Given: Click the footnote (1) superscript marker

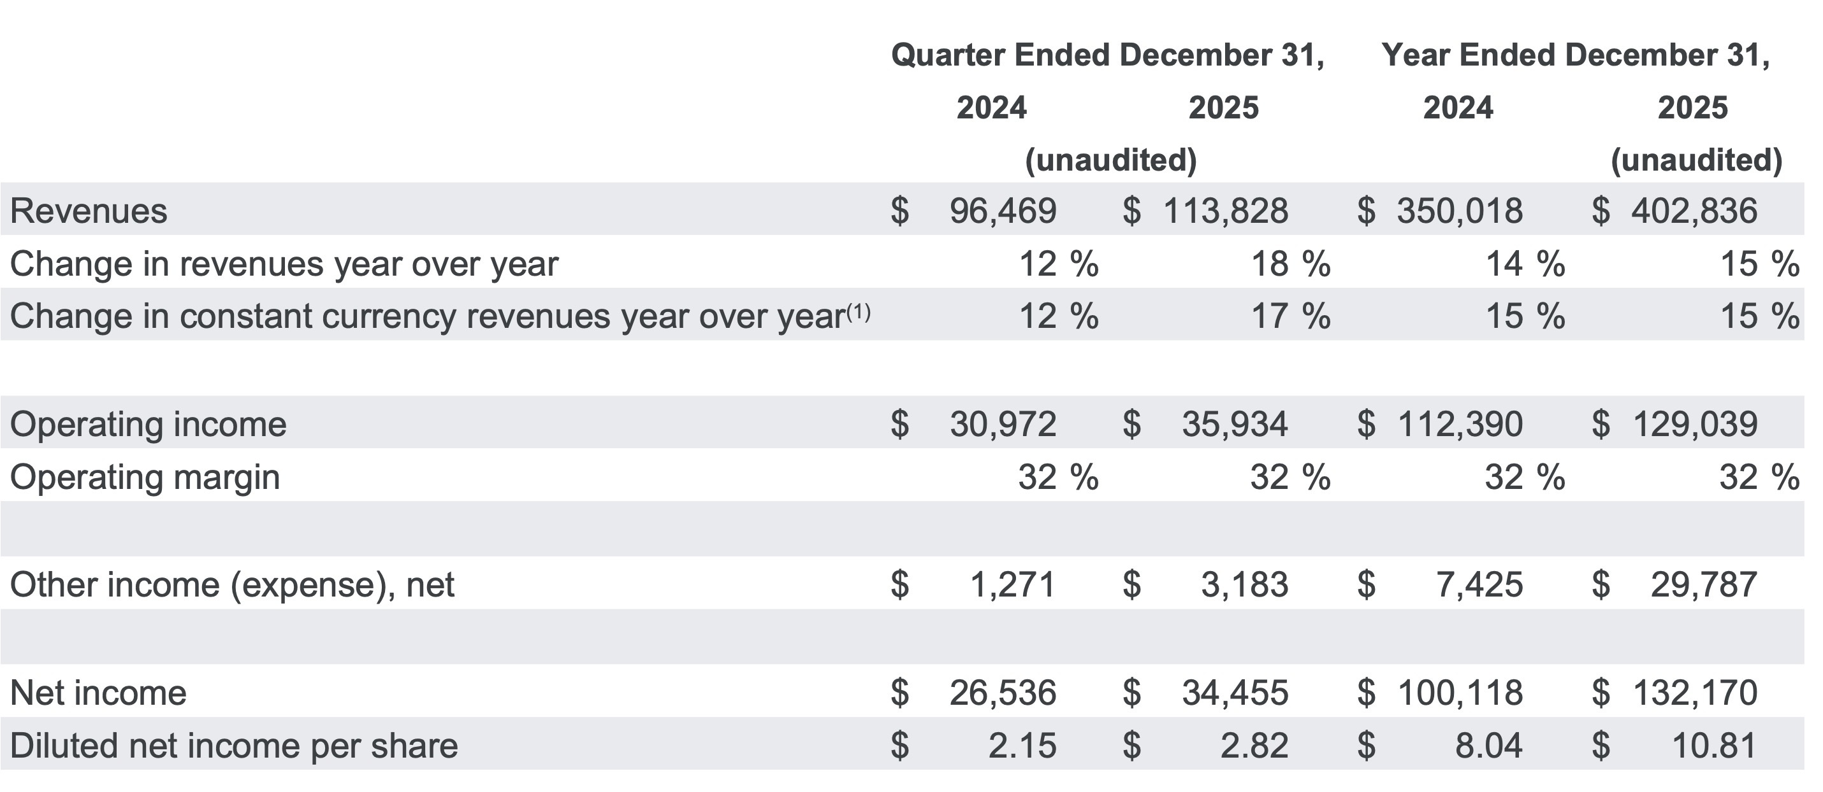Looking at the screenshot, I should [x=858, y=311].
